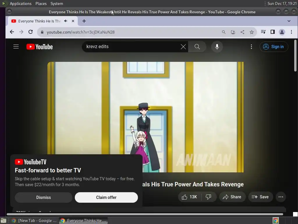Sign in to YouTube
Image resolution: width=298 pixels, height=224 pixels.
tap(274, 47)
